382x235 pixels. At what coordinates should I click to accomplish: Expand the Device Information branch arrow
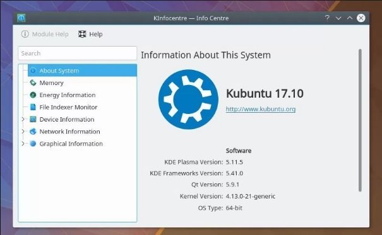click(x=23, y=119)
